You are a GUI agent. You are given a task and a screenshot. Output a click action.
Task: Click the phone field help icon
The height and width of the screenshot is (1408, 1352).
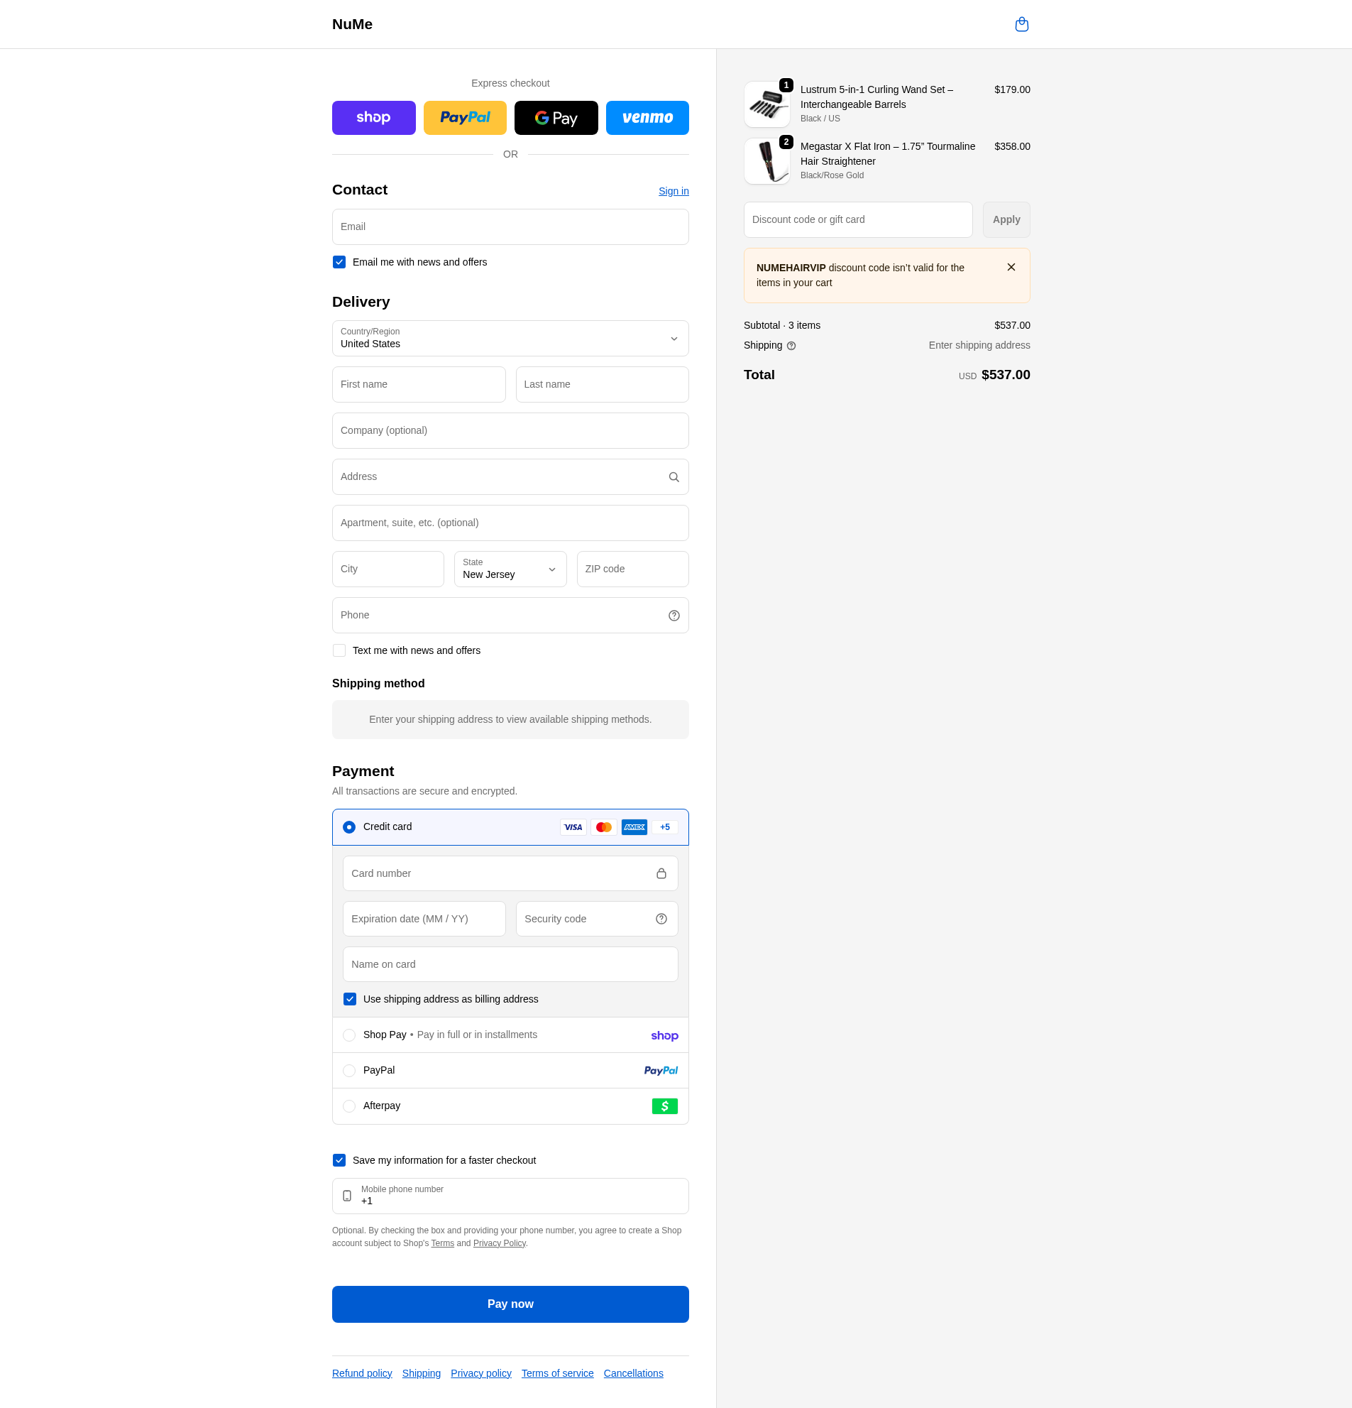coord(673,616)
